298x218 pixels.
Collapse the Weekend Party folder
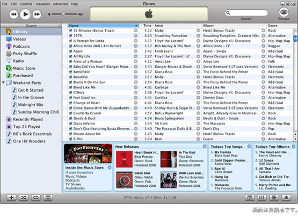click(3, 83)
